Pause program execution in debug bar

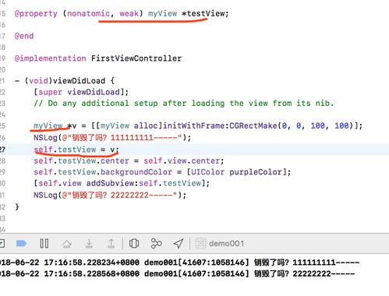click(44, 244)
